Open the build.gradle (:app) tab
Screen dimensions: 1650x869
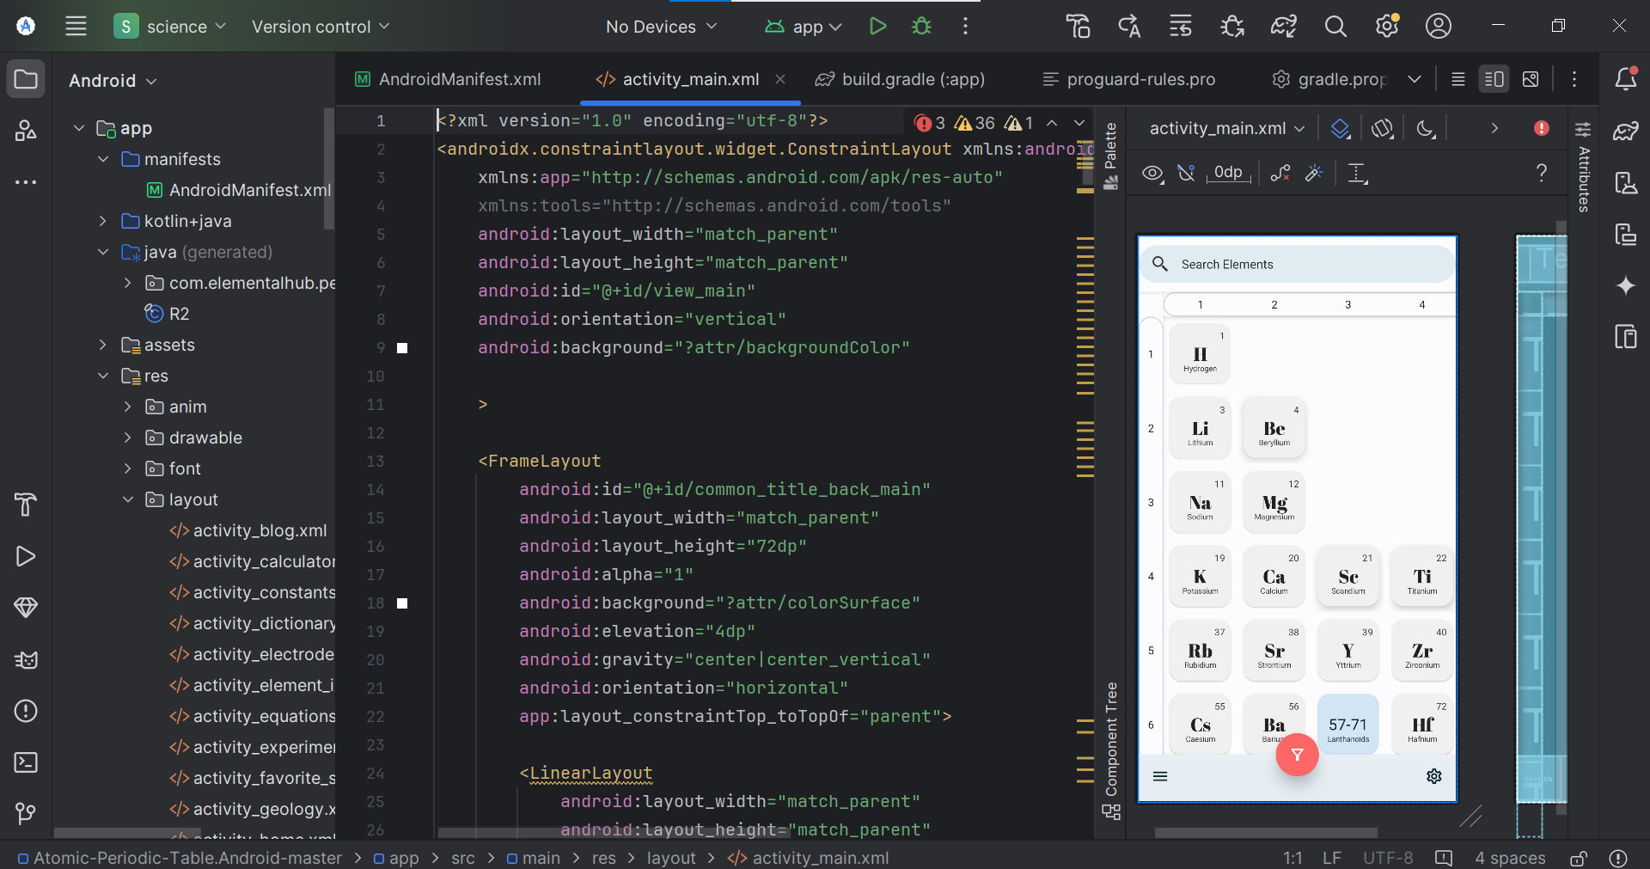pyautogui.click(x=913, y=79)
